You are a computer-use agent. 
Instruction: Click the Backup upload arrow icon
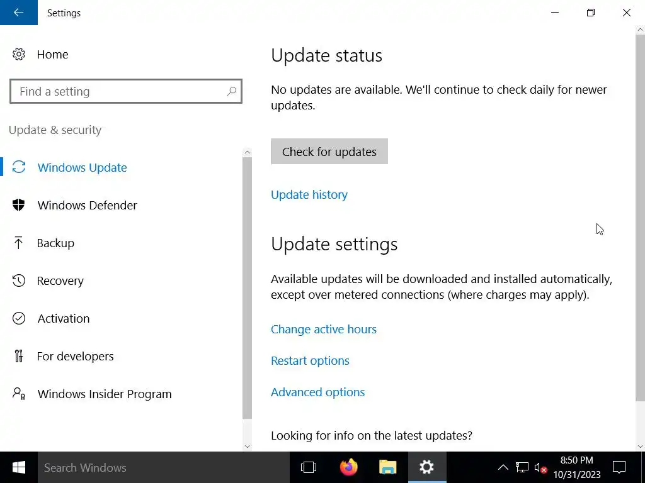click(x=18, y=243)
